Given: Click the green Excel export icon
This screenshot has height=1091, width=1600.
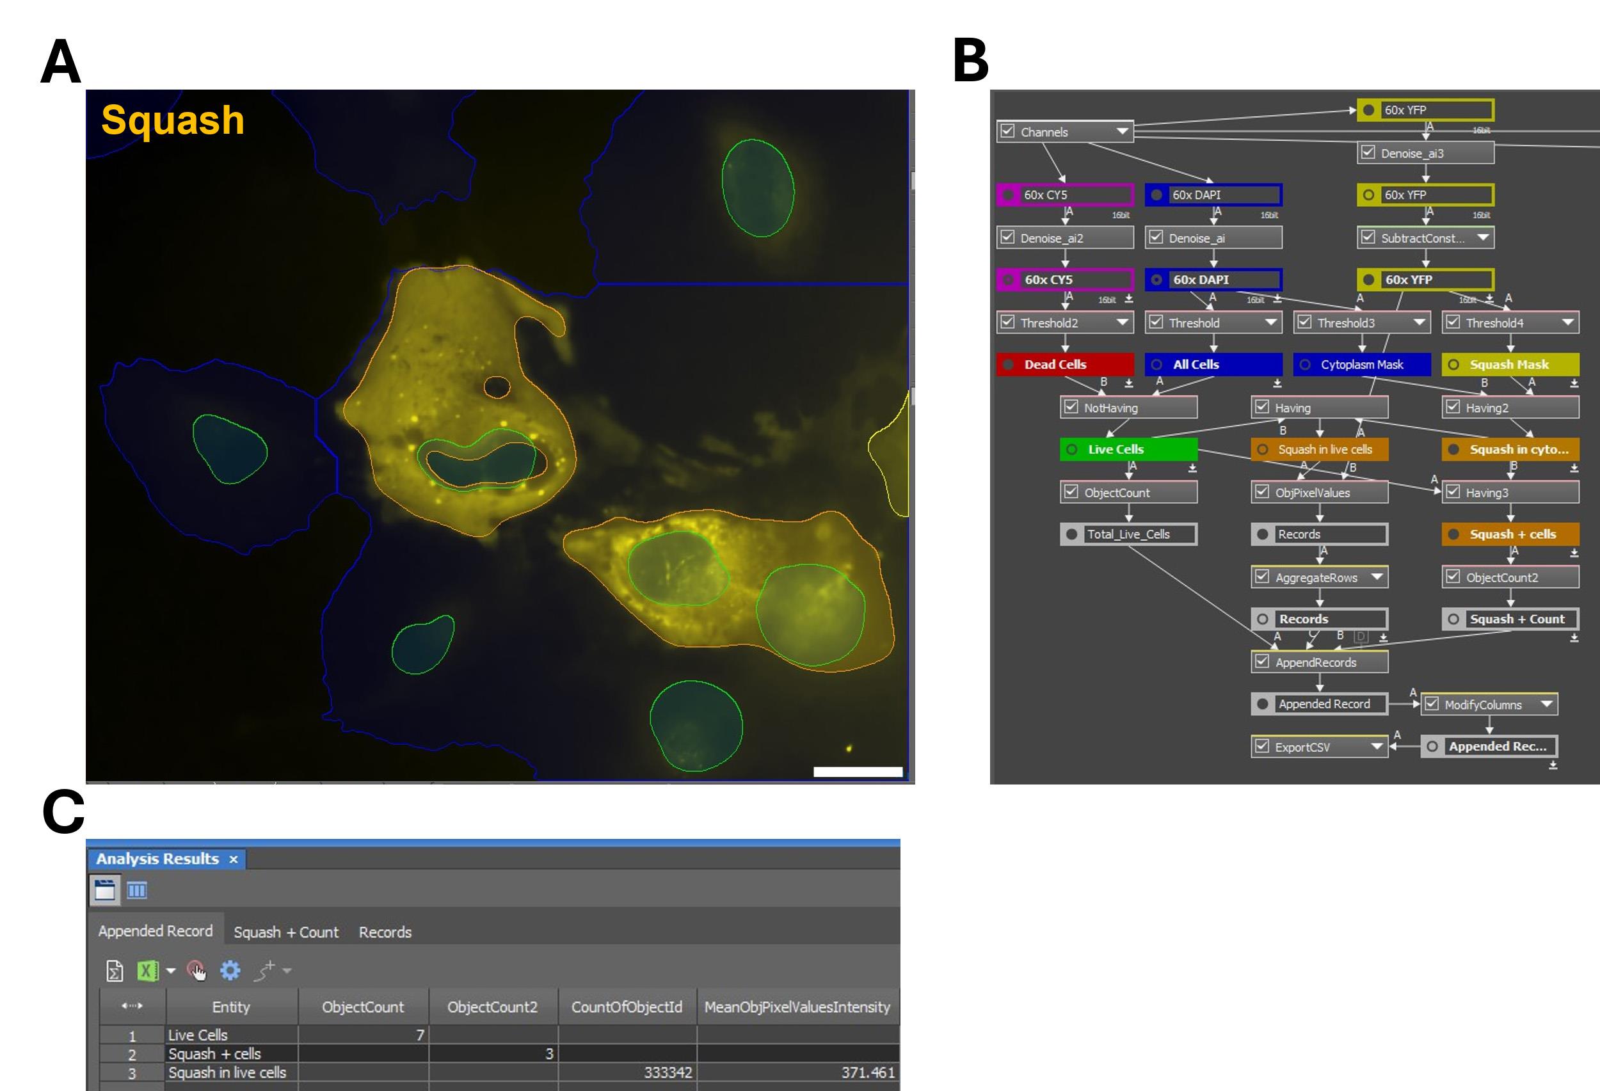Looking at the screenshot, I should pos(147,971).
